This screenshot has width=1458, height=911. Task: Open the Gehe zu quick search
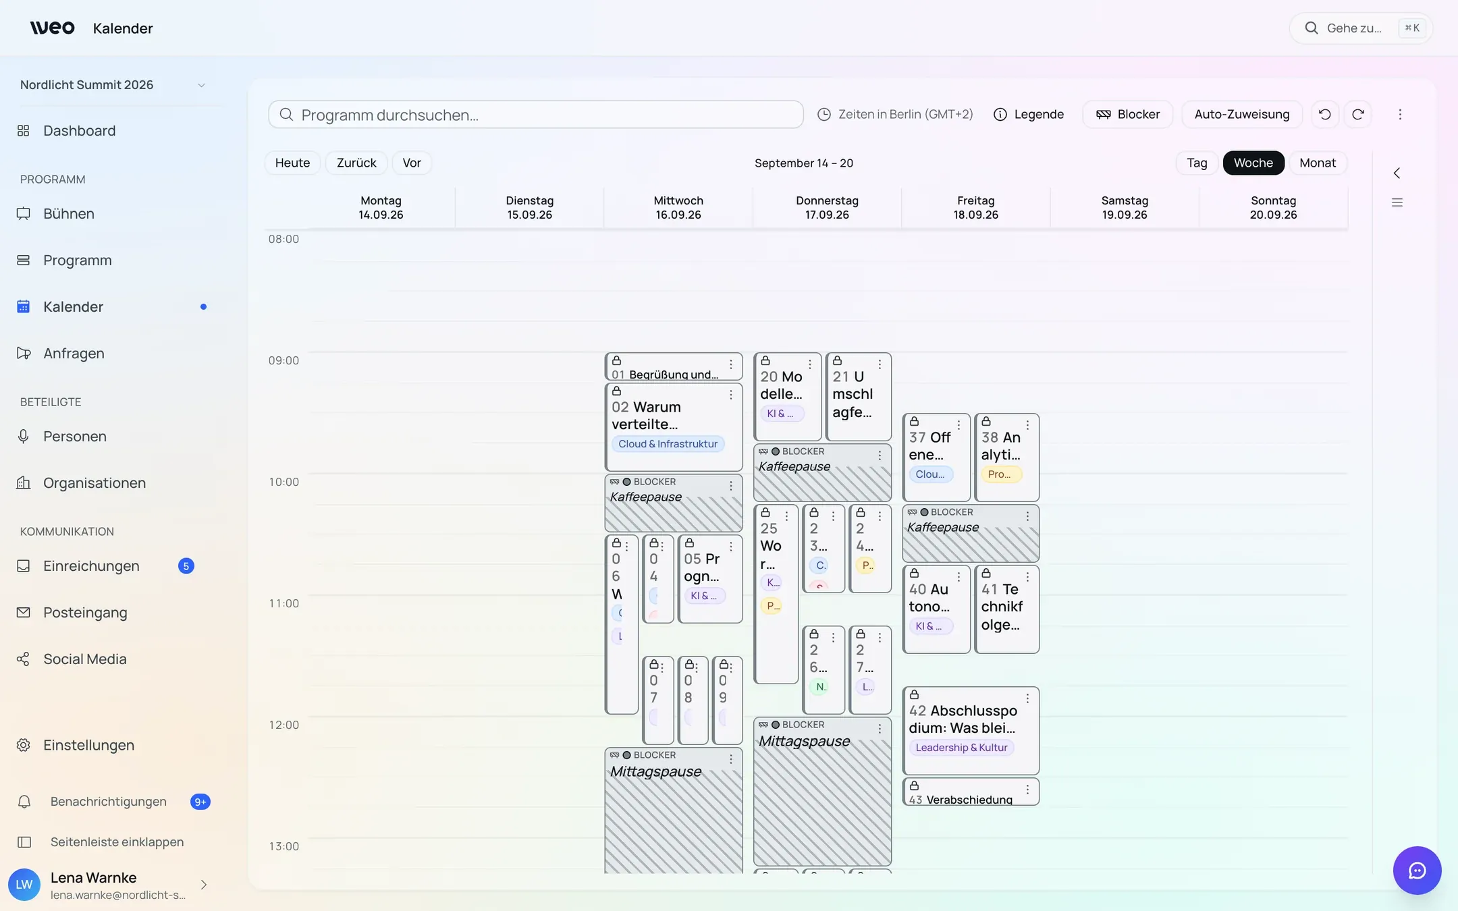point(1361,28)
